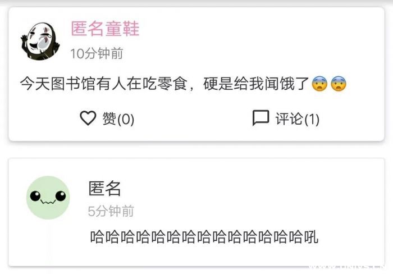The height and width of the screenshot is (274, 393).
Task: Open the No-Face avatar of the poster
Action: [40, 42]
